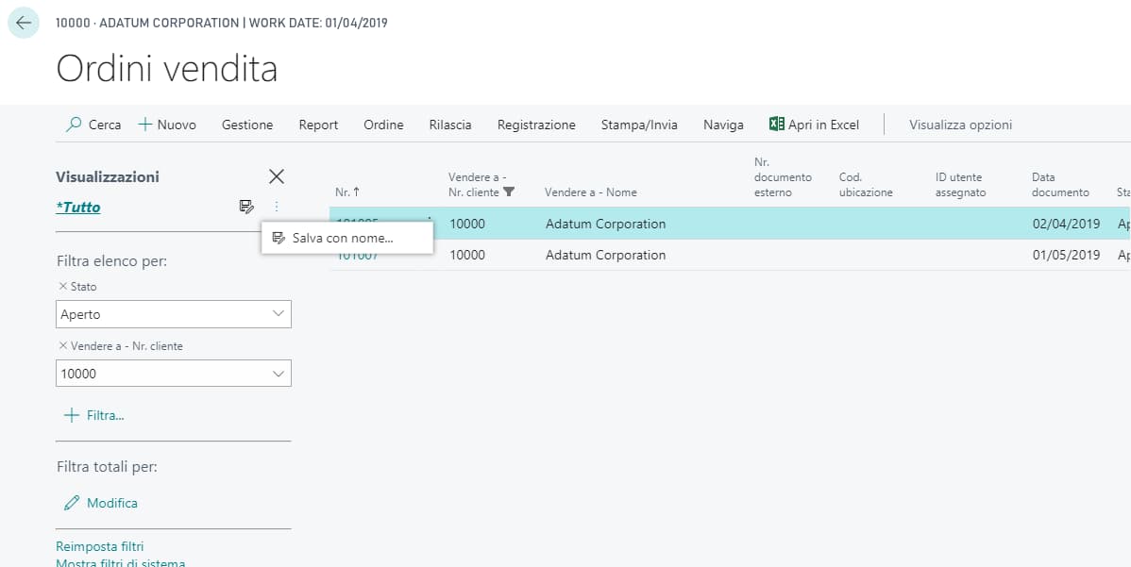
Task: Click date 01/05/2019 in second row
Action: click(x=1066, y=255)
